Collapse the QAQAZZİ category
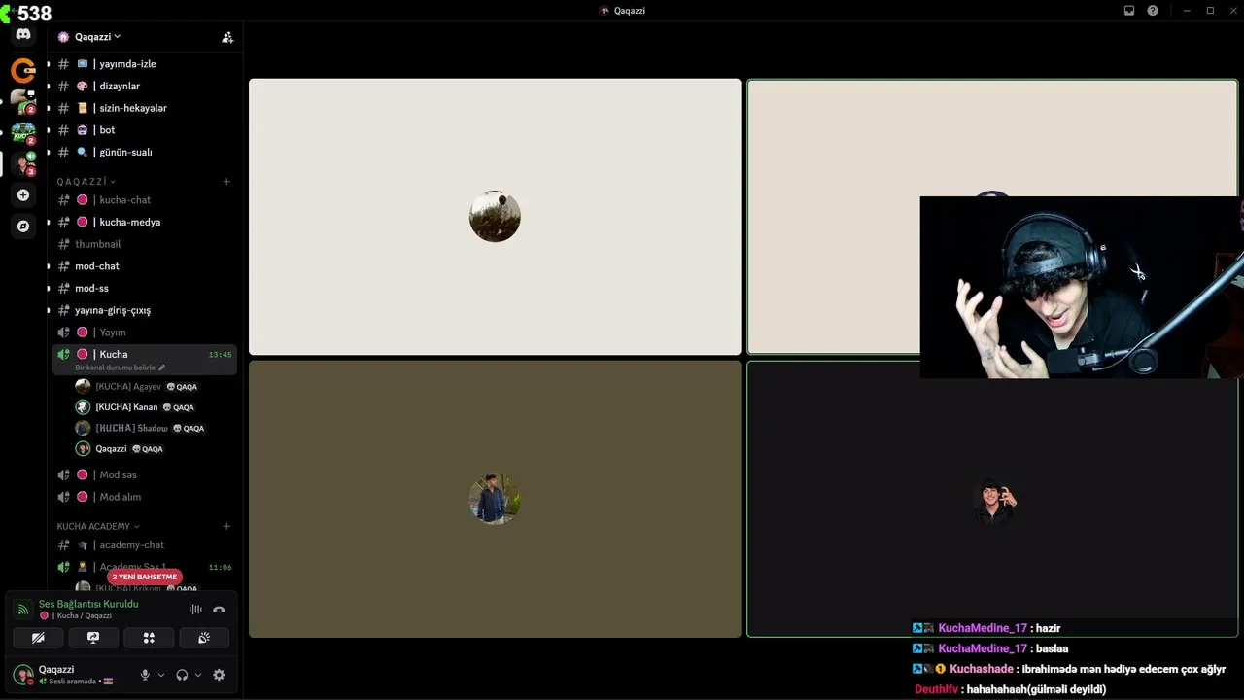 tap(86, 182)
